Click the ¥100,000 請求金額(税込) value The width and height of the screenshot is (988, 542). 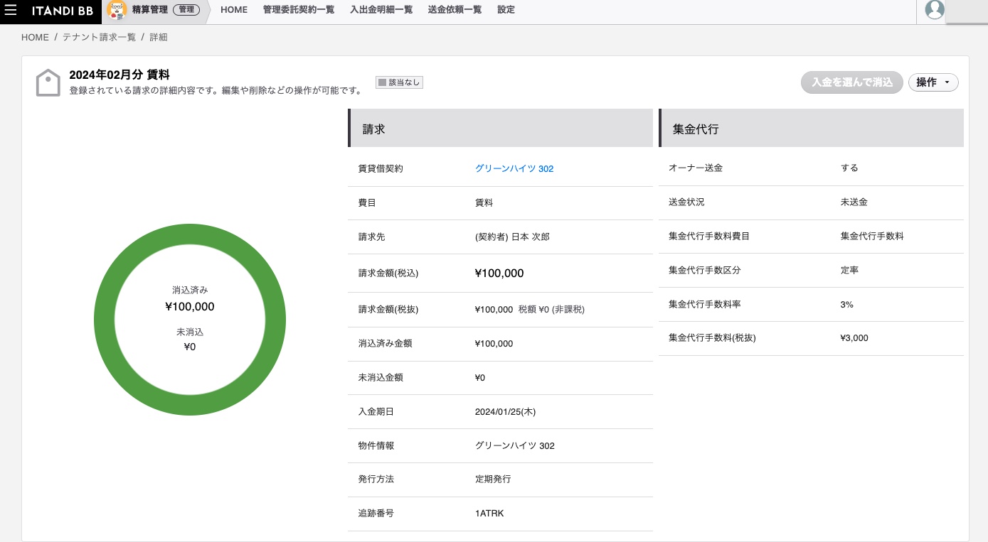(499, 273)
